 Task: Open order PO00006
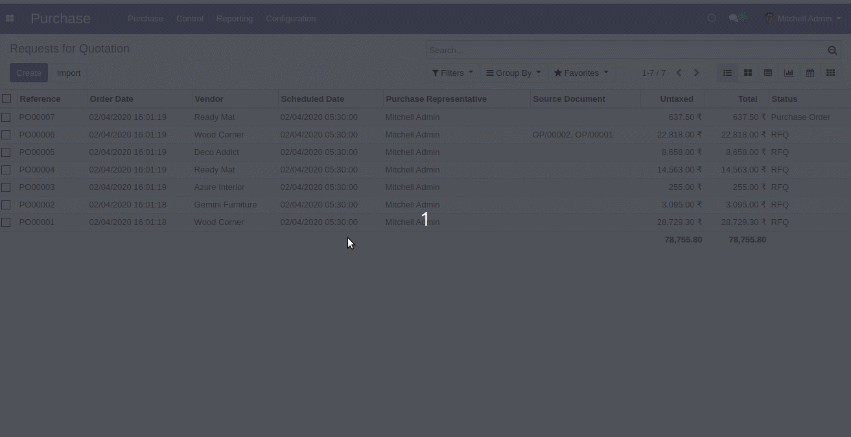click(37, 135)
